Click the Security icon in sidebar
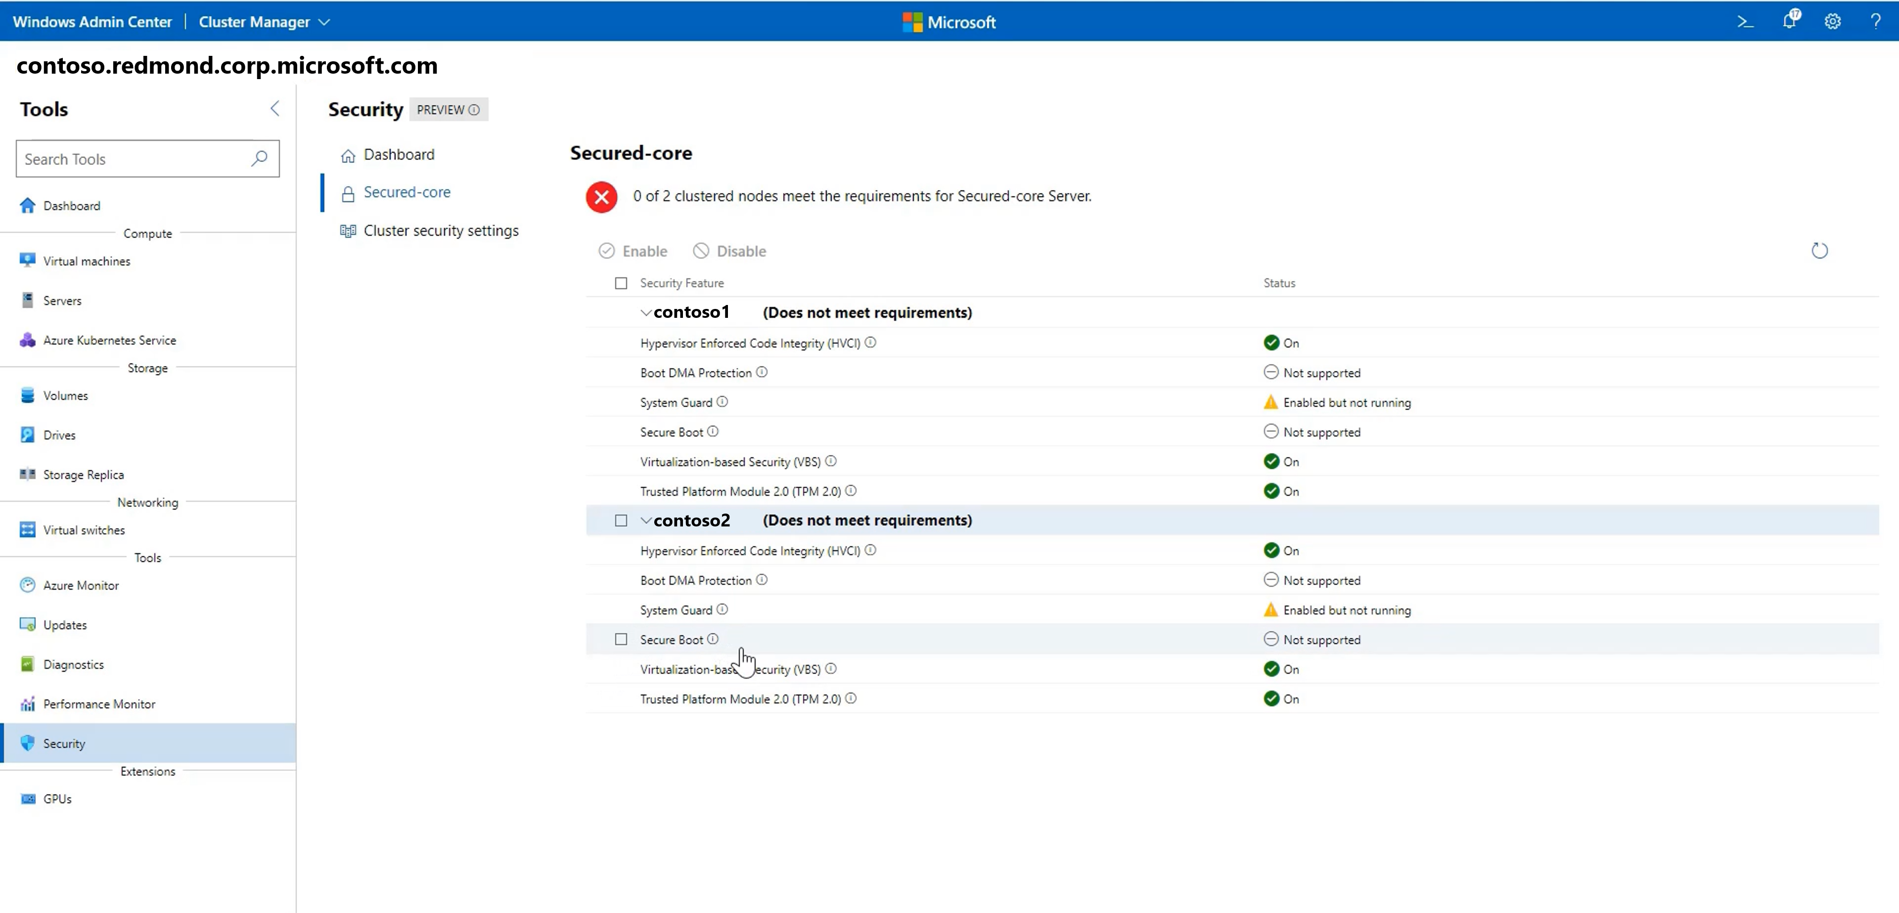The width and height of the screenshot is (1899, 913). (27, 742)
